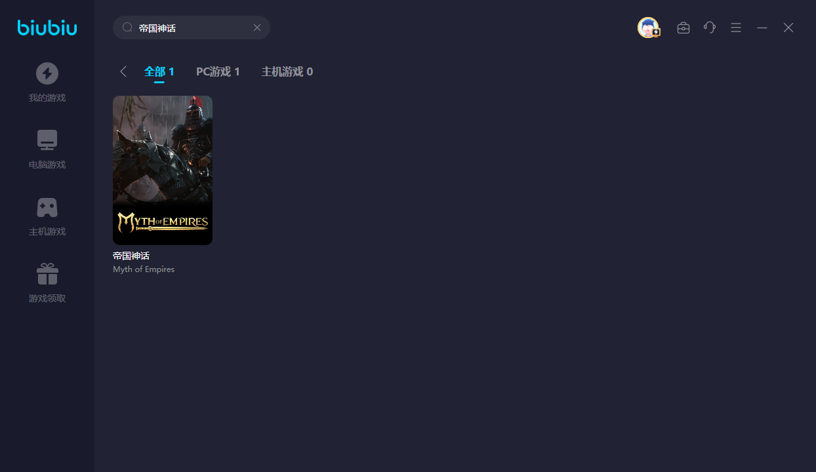
Task: Select the 全部 1 results tab
Action: pyautogui.click(x=159, y=71)
